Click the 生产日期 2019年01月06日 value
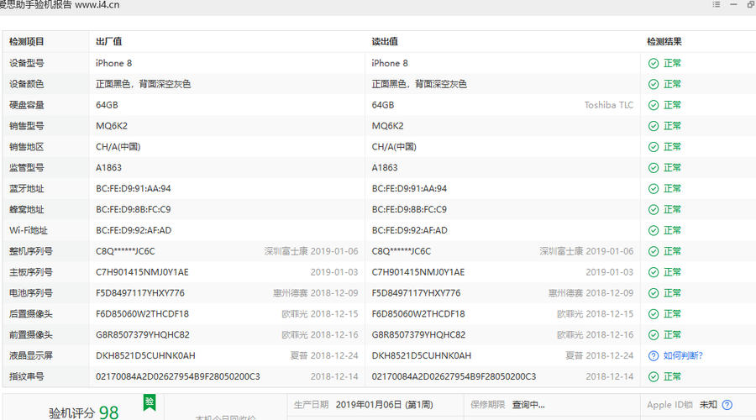The height and width of the screenshot is (420, 756). [384, 405]
